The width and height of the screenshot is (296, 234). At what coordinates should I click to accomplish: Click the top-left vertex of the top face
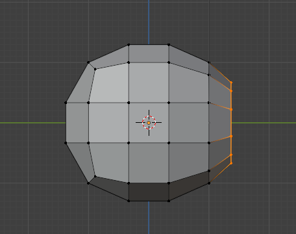point(129,45)
